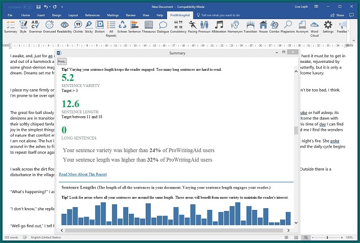Image resolution: width=360 pixels, height=243 pixels.
Task: Expand the Quick Access Toolbar customize dropdown
Action: (62, 7)
